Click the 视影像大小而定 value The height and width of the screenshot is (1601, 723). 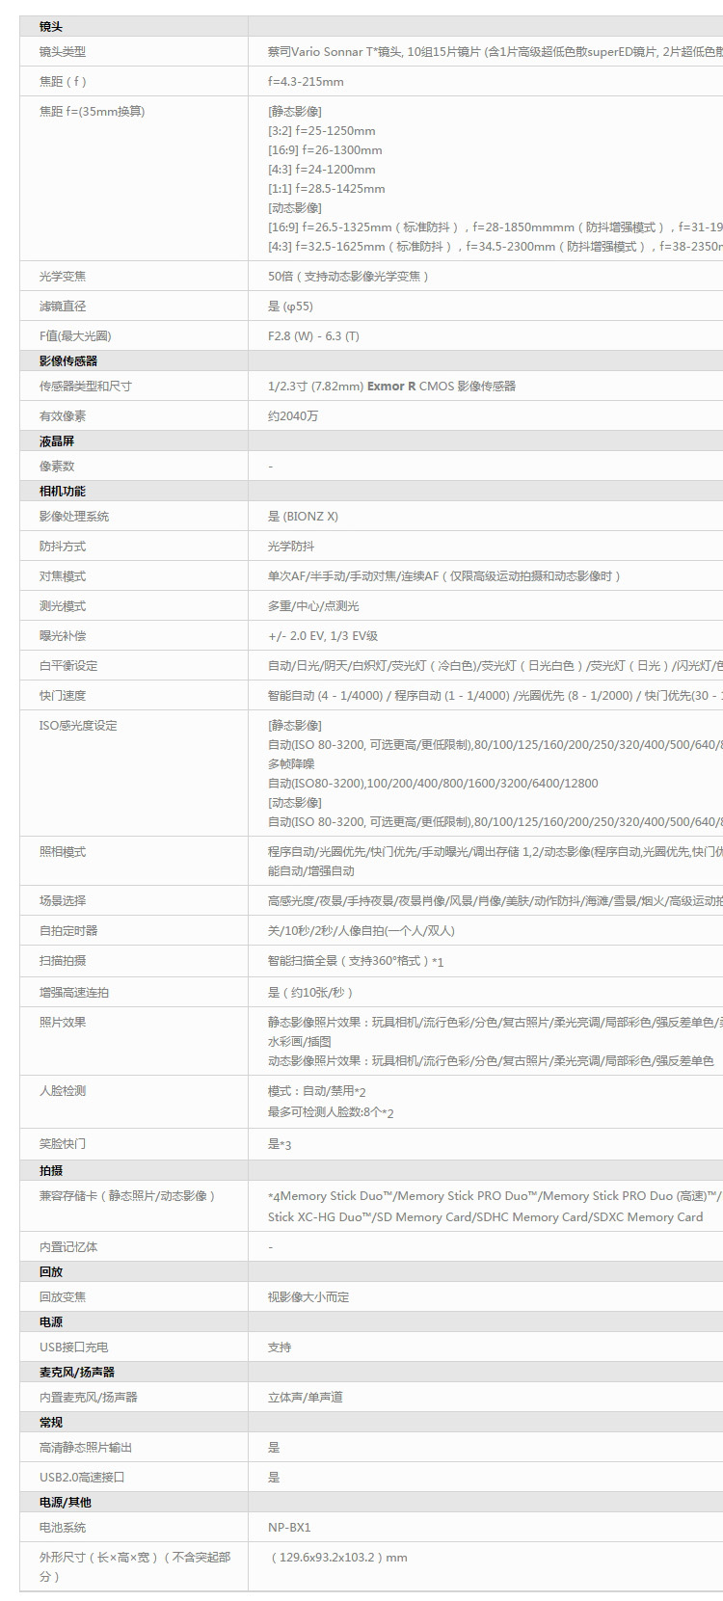[x=308, y=1297]
